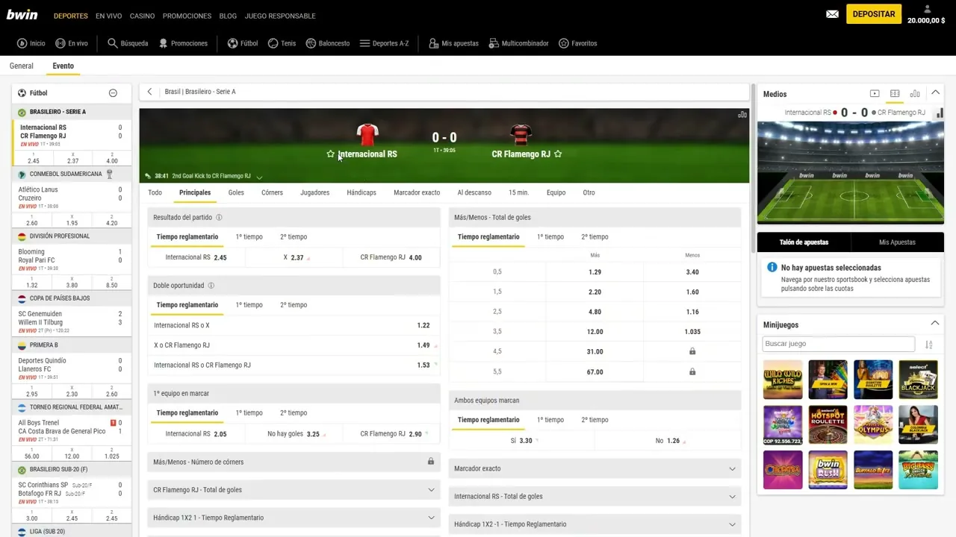Favorite Internacional RS with star
This screenshot has width=956, height=537.
tap(331, 154)
